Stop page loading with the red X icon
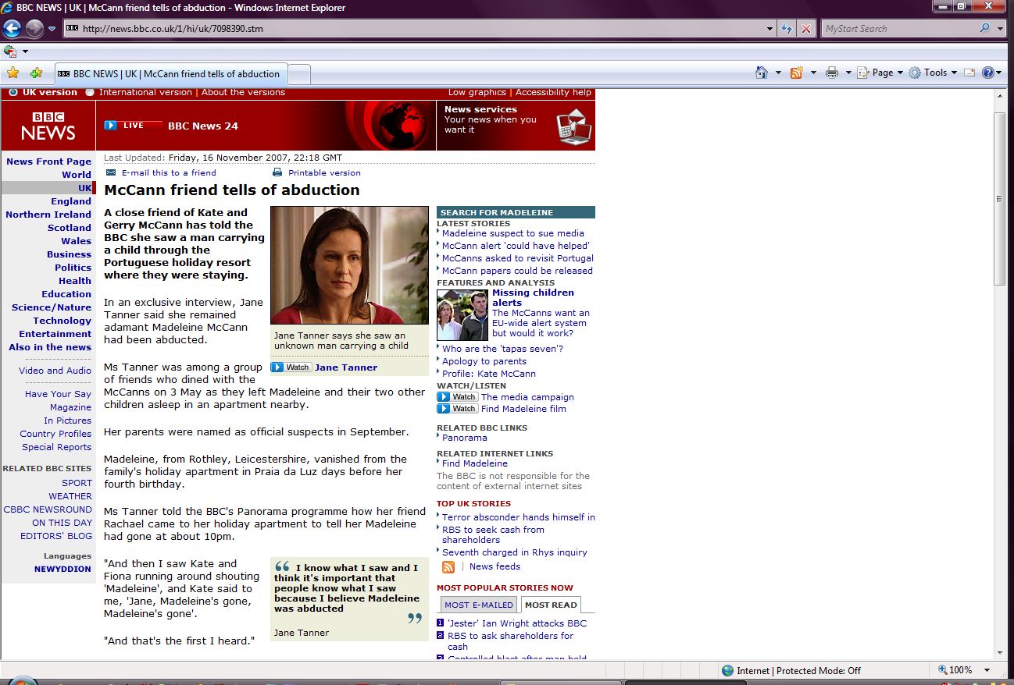The height and width of the screenshot is (685, 1014). (805, 29)
